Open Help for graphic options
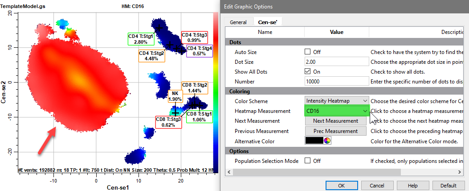This screenshot has width=469, height=191. coord(412,185)
